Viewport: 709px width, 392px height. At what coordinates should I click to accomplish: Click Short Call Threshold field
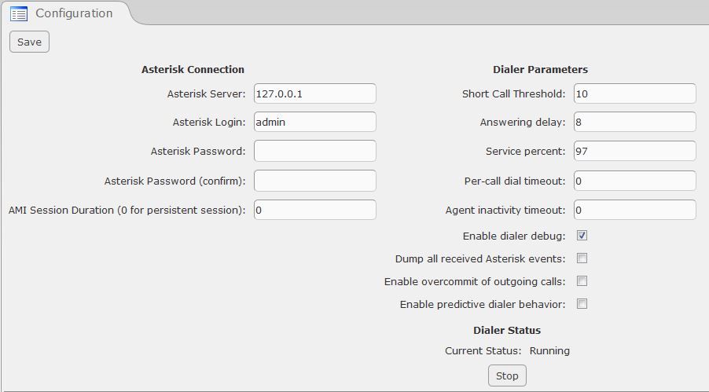click(x=635, y=93)
